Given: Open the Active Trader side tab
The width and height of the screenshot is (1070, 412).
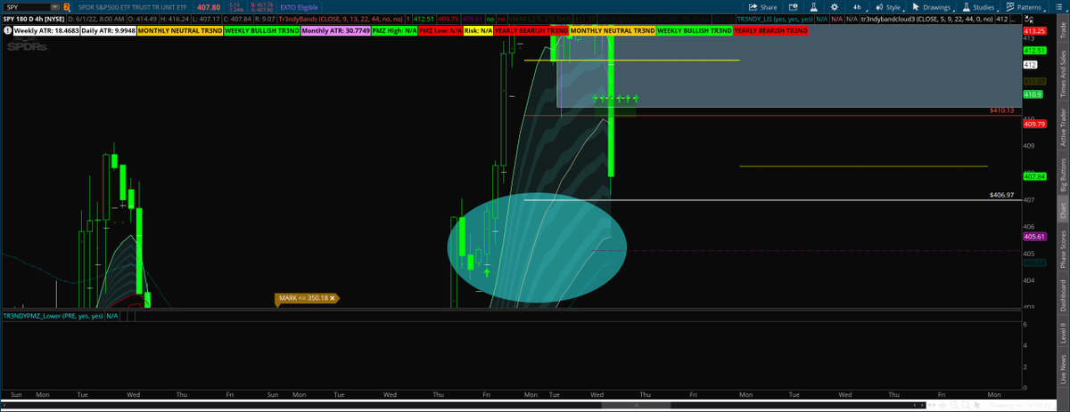Looking at the screenshot, I should tap(1063, 127).
